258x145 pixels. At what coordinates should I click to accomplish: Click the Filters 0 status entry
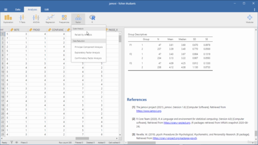pyautogui.click(x=24, y=143)
